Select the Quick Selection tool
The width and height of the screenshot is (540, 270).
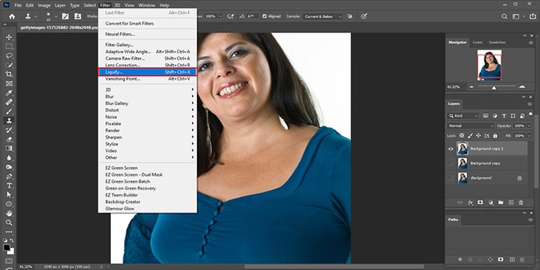pyautogui.click(x=9, y=65)
